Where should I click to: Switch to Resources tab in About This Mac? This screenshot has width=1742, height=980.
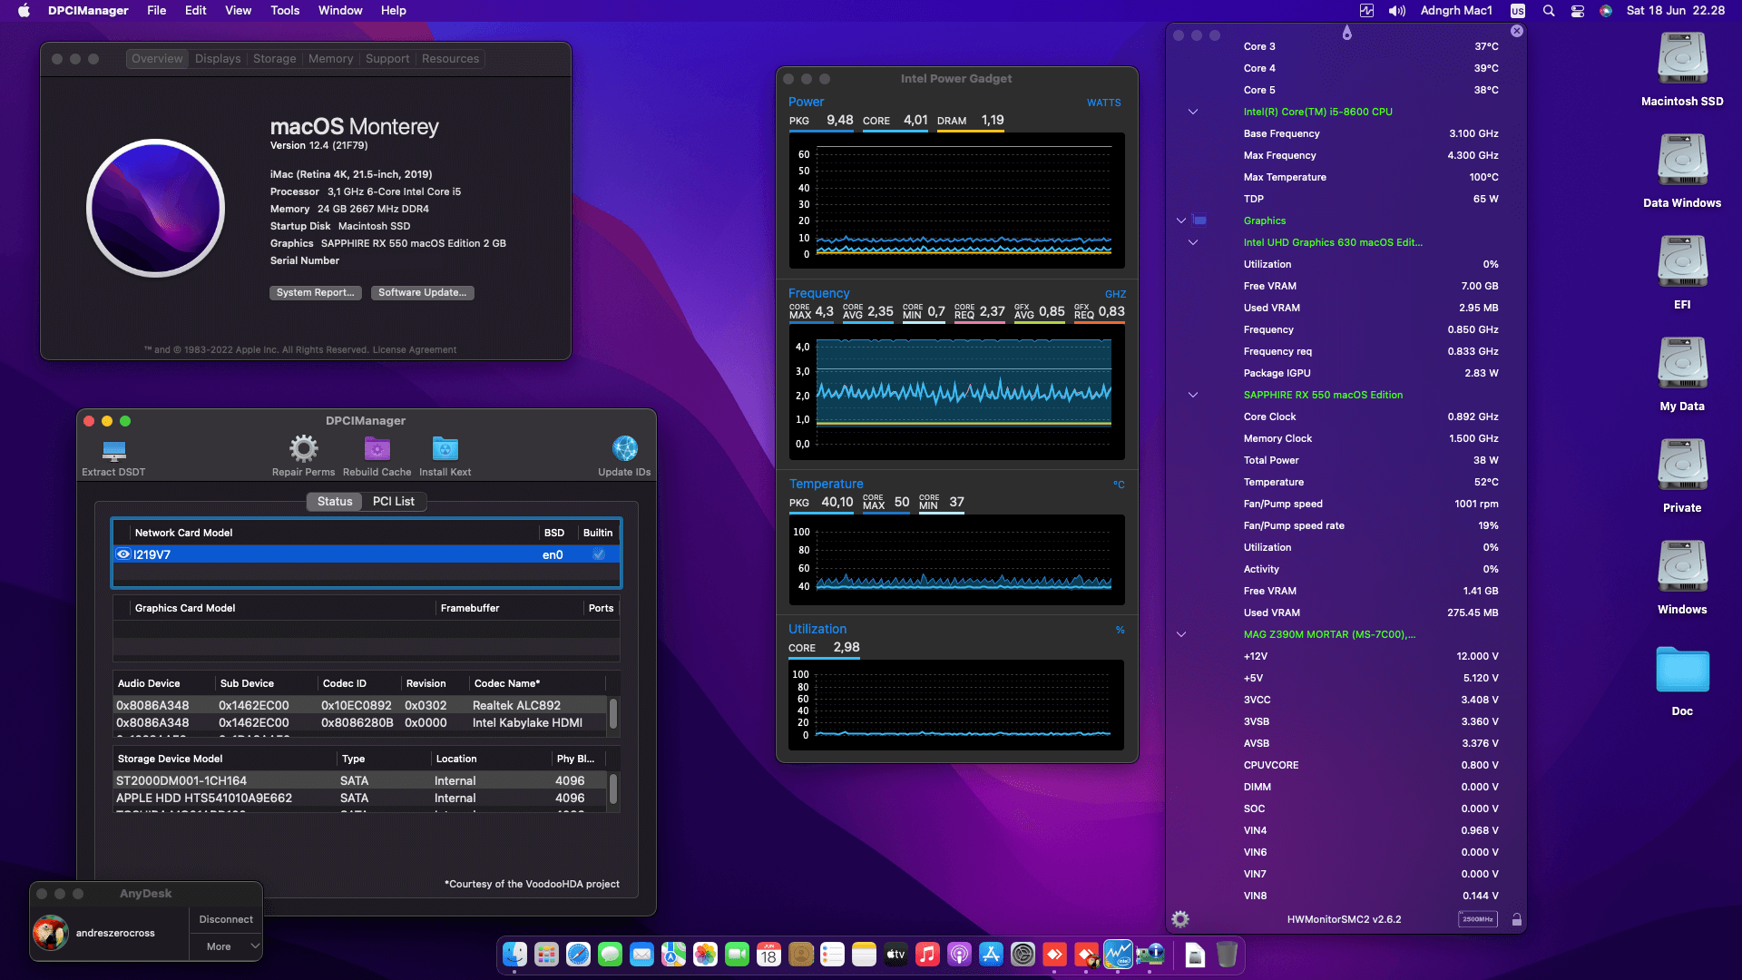(x=450, y=59)
